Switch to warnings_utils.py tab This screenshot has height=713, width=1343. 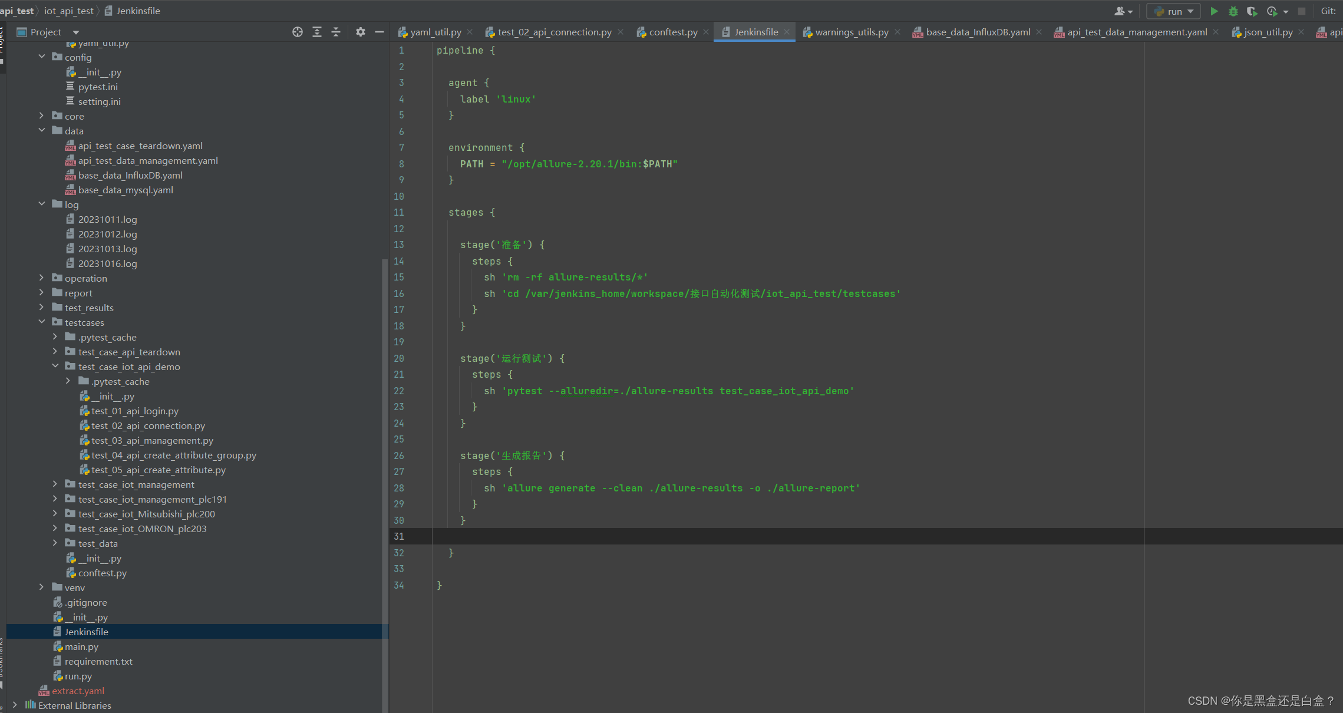click(x=852, y=32)
